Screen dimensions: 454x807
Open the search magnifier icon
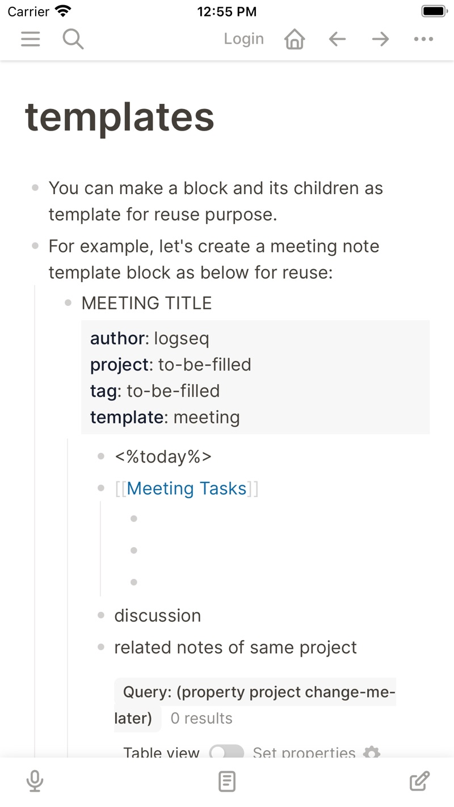point(73,39)
